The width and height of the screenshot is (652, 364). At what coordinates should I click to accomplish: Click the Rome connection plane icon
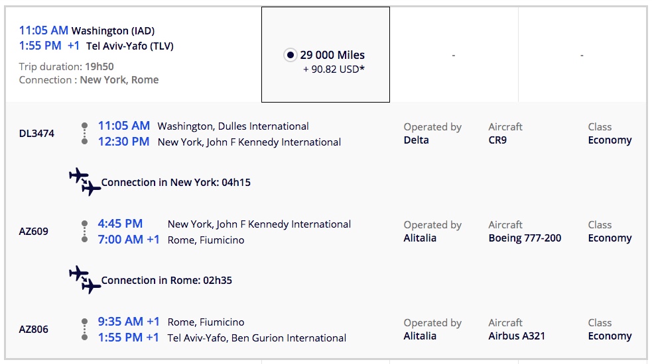[85, 280]
